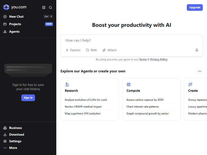Go to the Agents page
The width and height of the screenshot is (207, 155).
click(x=14, y=32)
